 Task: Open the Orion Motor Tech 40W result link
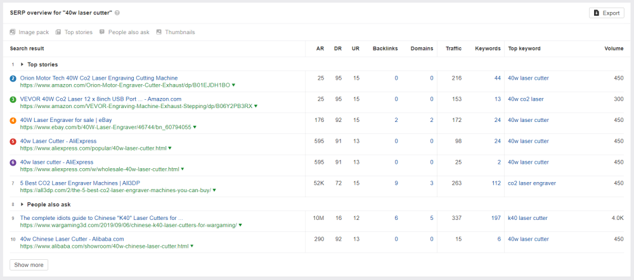point(99,78)
